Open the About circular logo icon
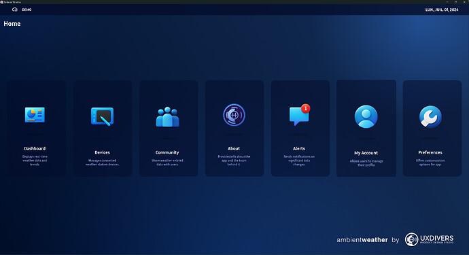The width and height of the screenshot is (469, 255). pos(234,115)
